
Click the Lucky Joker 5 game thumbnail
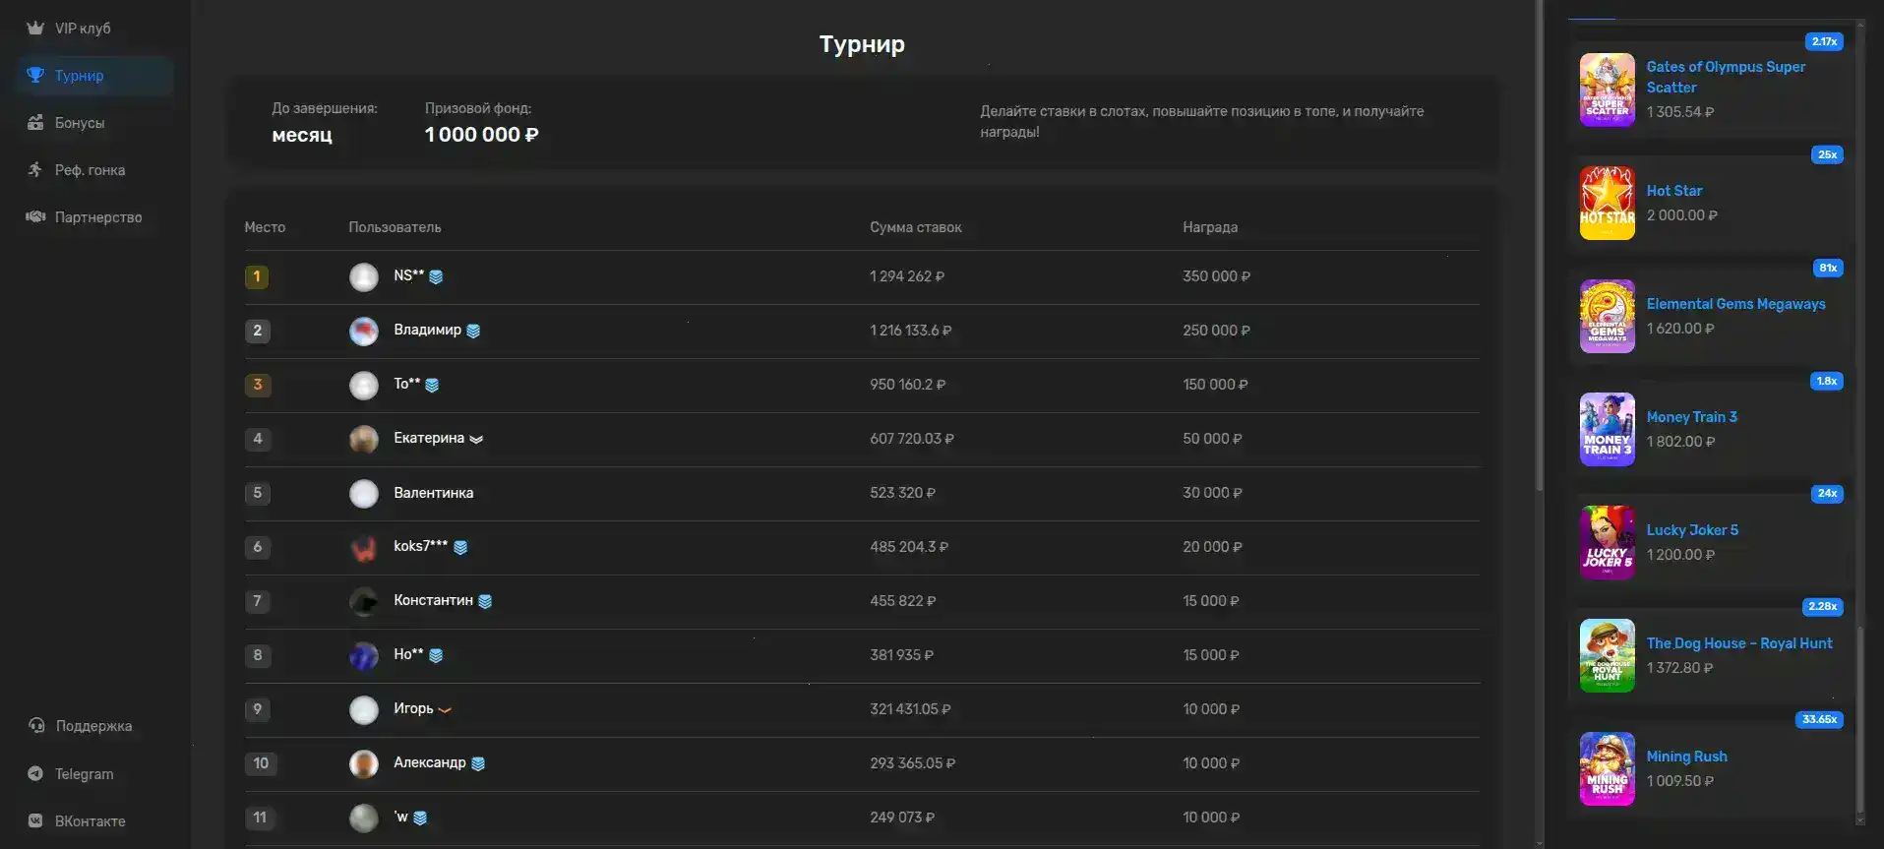(x=1607, y=542)
